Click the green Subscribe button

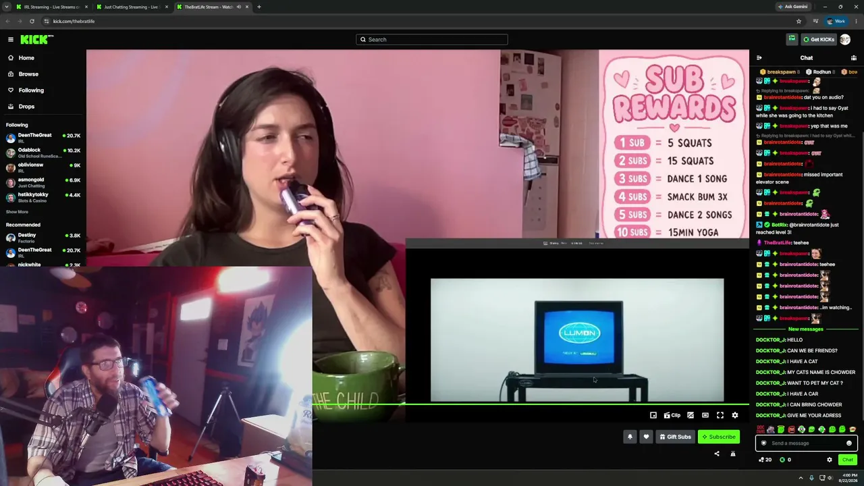point(719,437)
